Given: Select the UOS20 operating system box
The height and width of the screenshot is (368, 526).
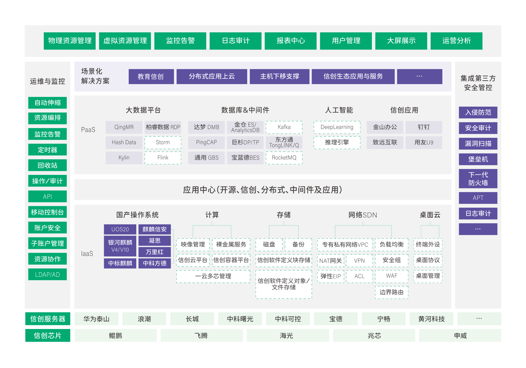Looking at the screenshot, I should click(120, 229).
